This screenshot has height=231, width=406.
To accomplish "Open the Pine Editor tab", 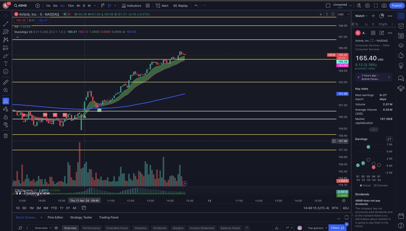I will 55,217.
